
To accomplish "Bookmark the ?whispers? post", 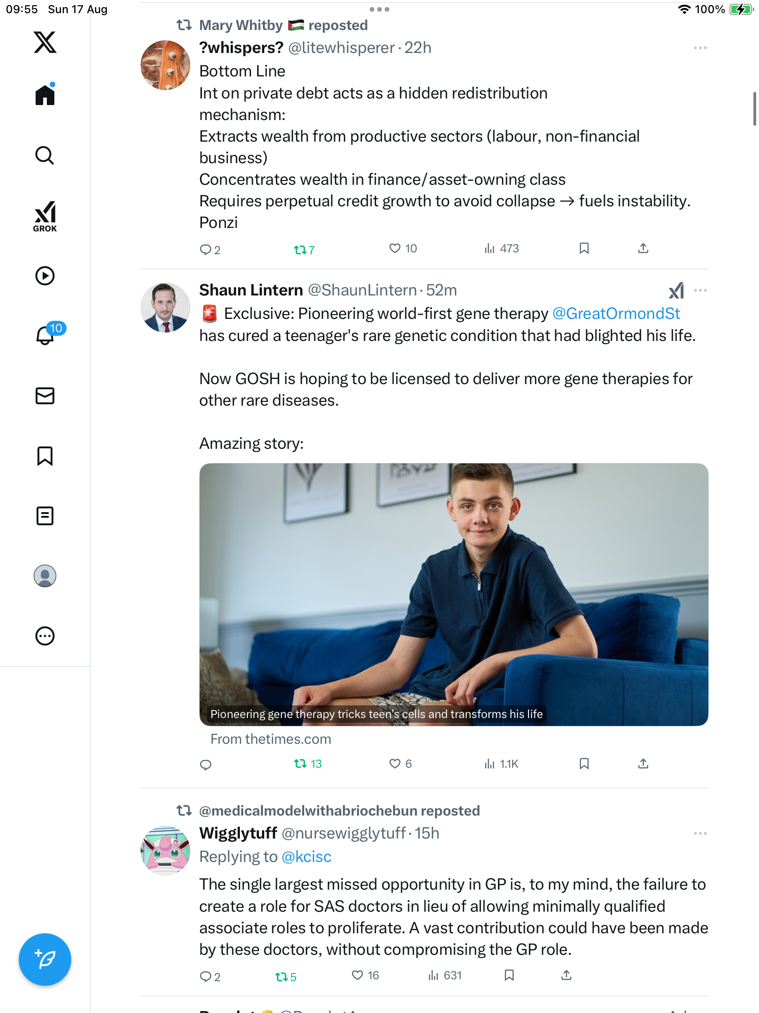I will (584, 248).
